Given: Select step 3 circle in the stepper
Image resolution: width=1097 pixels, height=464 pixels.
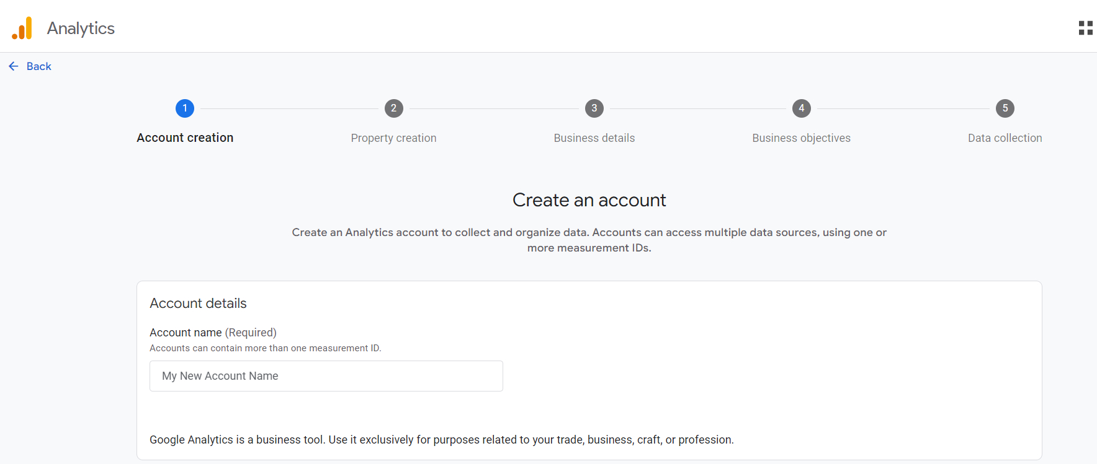Looking at the screenshot, I should click(594, 108).
